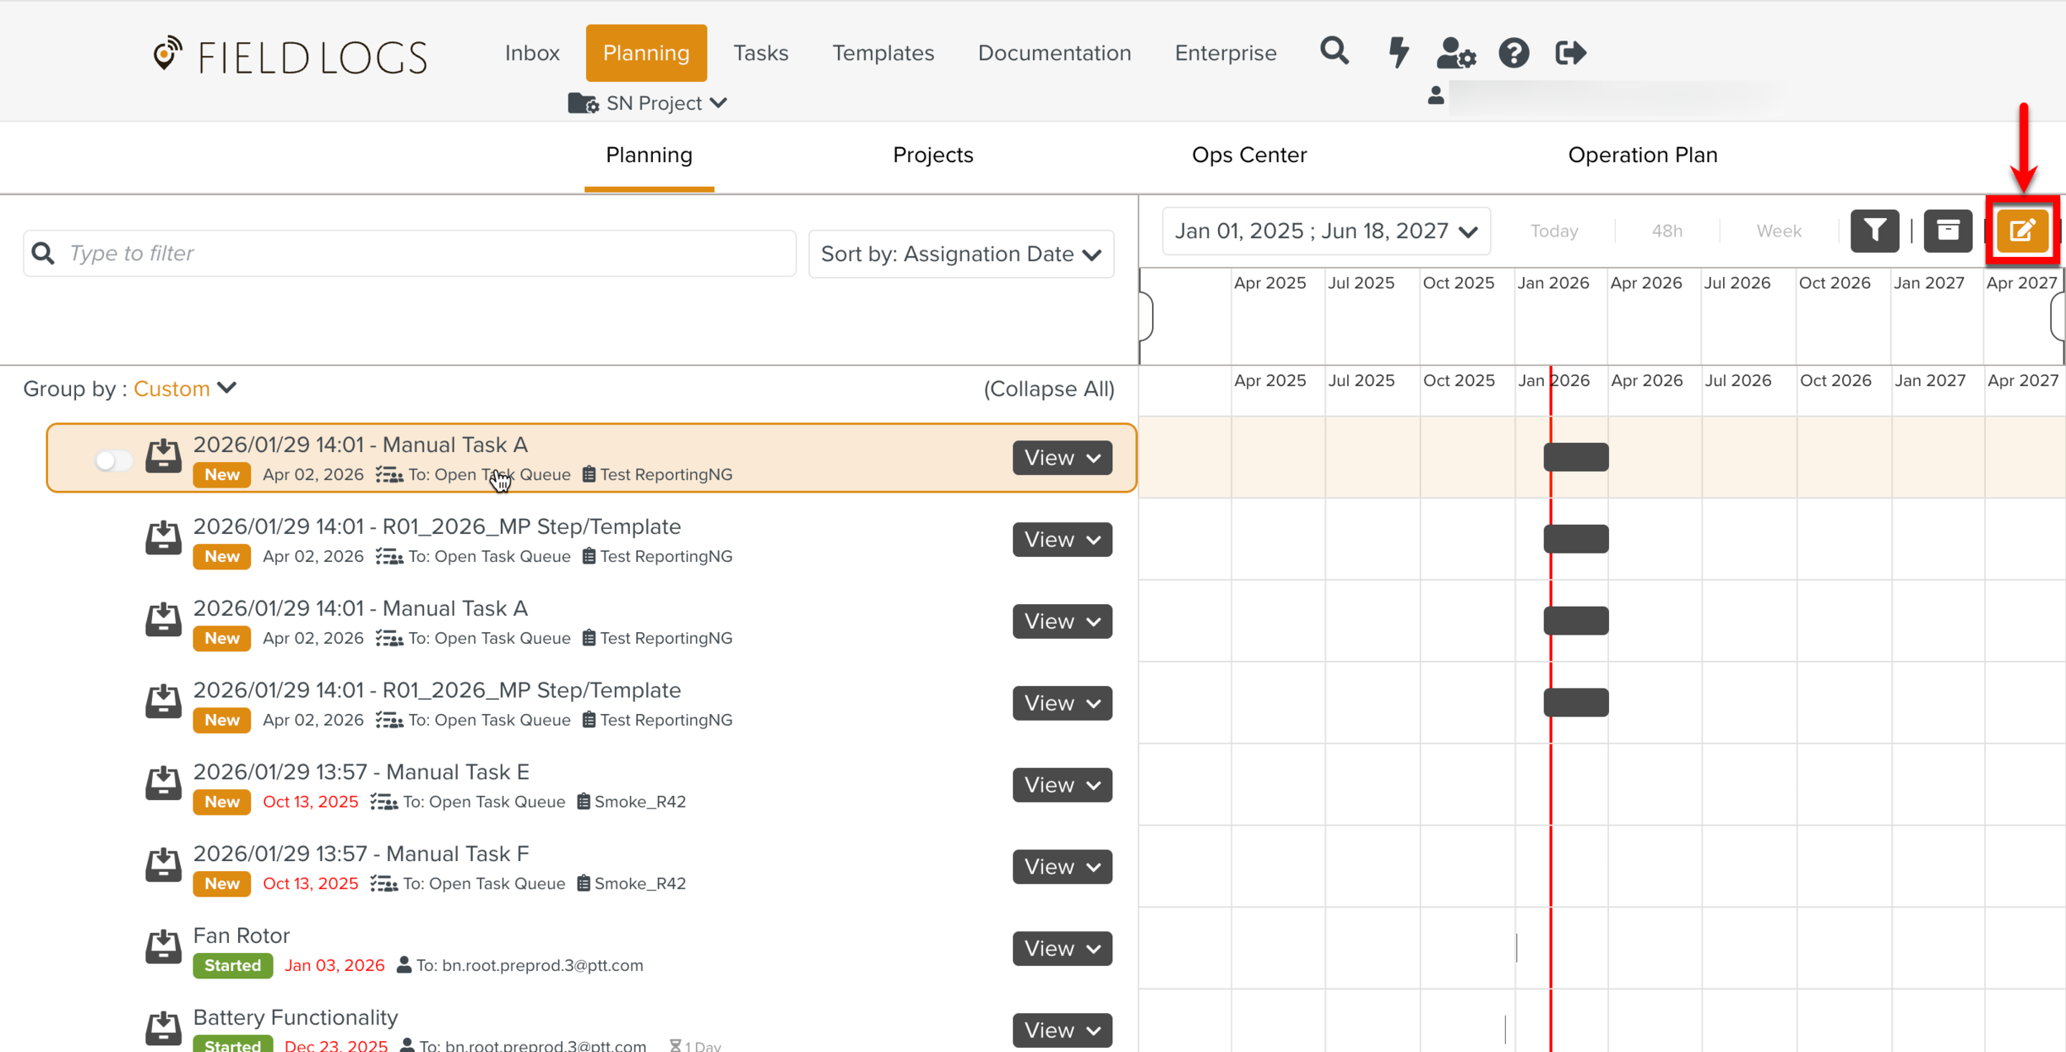Click the Collapse All link

(x=1048, y=389)
